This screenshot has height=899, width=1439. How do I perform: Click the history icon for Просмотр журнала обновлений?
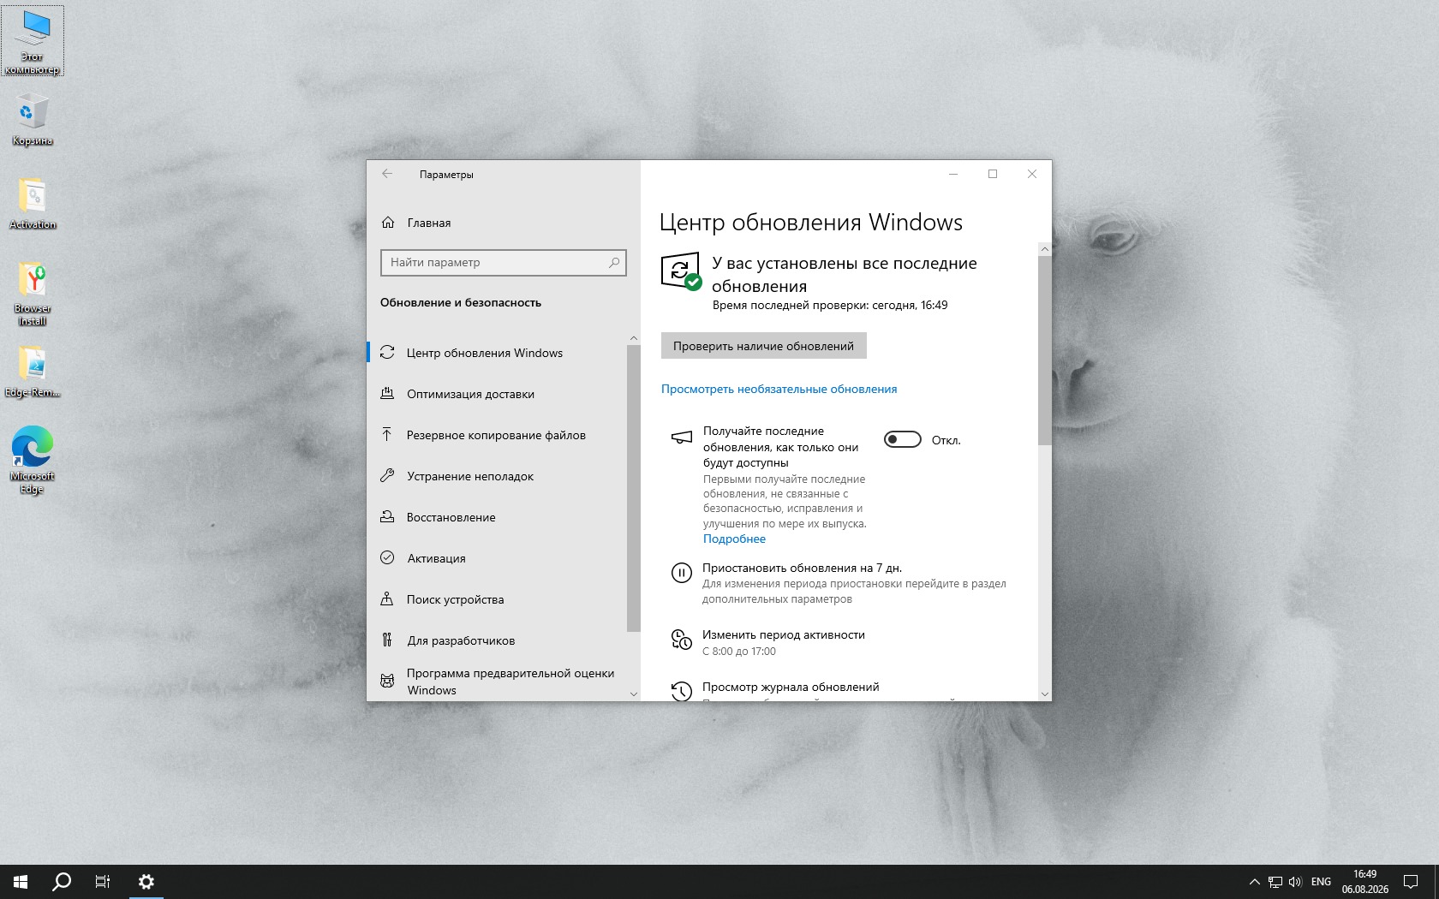682,691
